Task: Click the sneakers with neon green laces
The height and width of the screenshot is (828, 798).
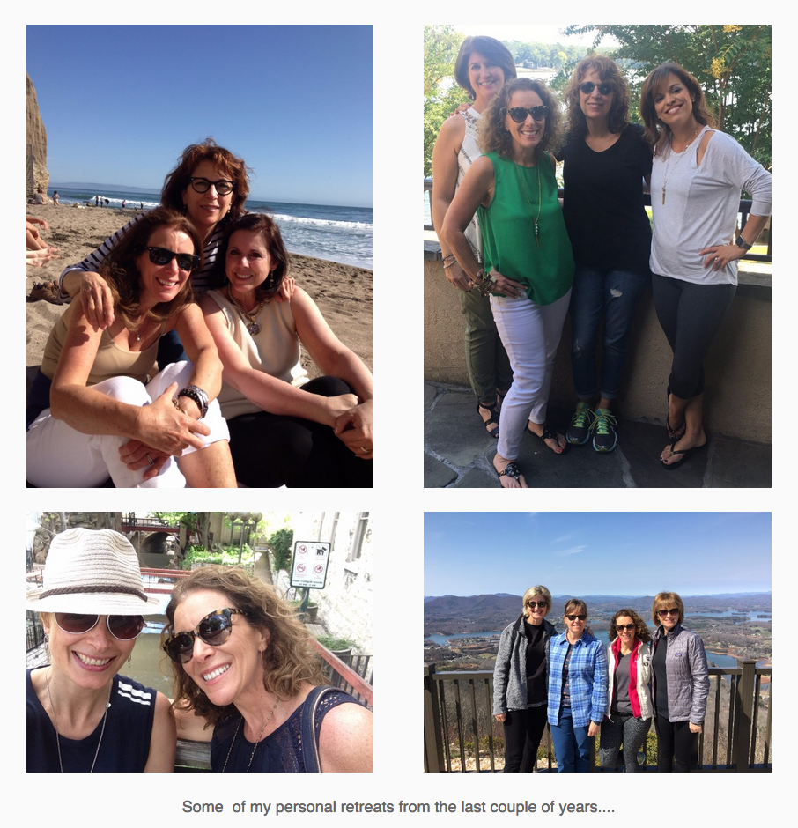Action: click(x=593, y=426)
